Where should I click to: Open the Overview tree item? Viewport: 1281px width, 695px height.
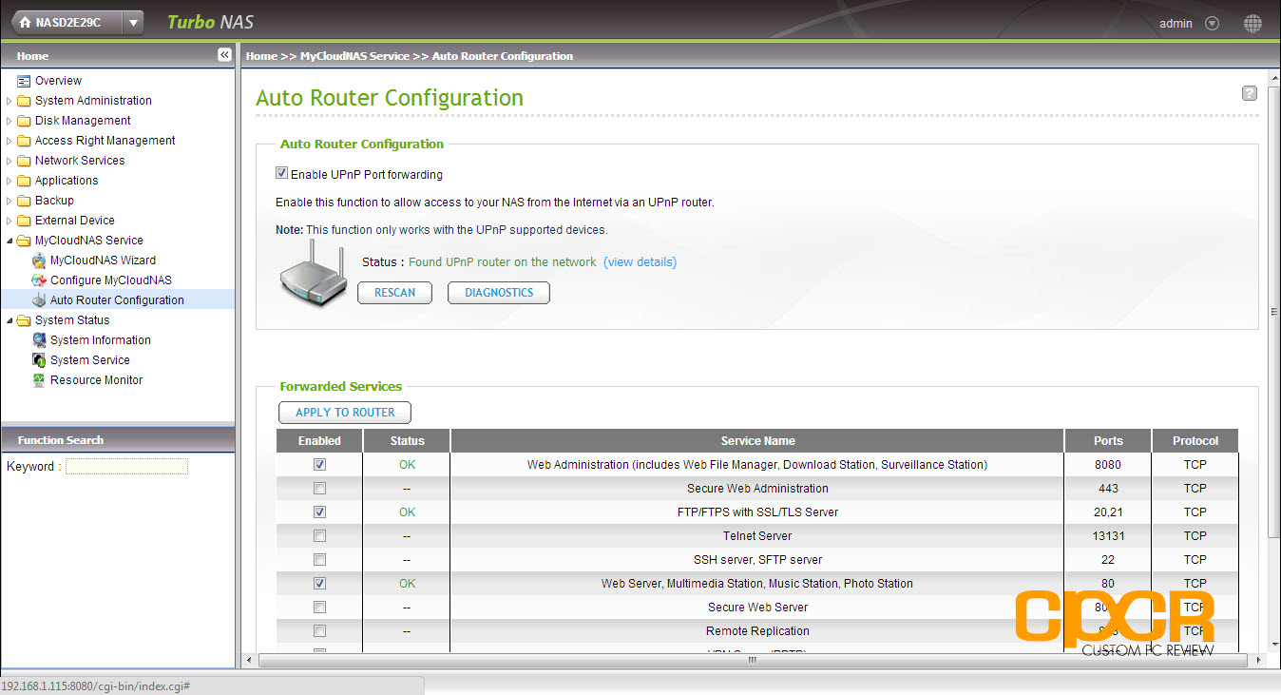tap(58, 81)
